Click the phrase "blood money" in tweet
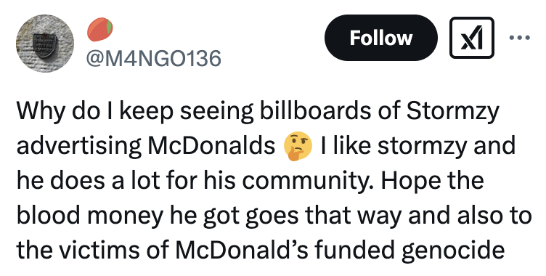 89,216
